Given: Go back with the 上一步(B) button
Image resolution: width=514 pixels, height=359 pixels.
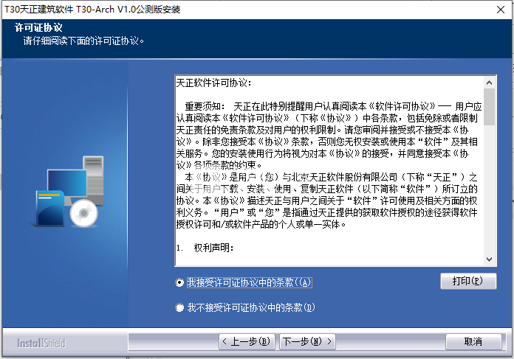Looking at the screenshot, I should (x=247, y=342).
